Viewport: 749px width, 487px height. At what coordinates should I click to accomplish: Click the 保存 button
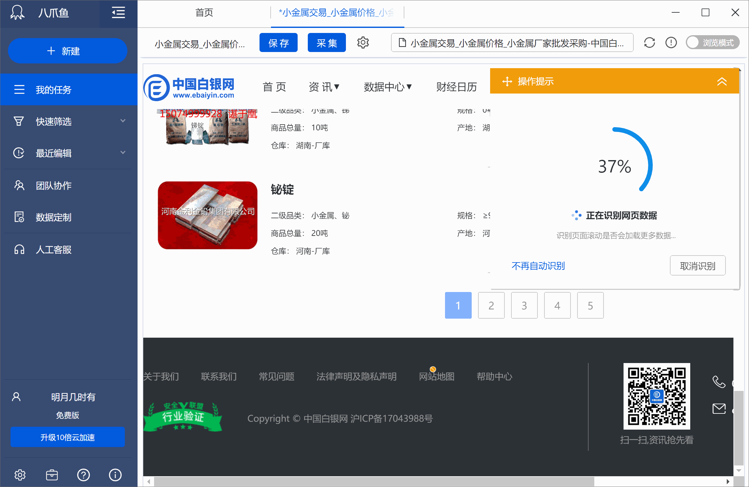coord(279,43)
